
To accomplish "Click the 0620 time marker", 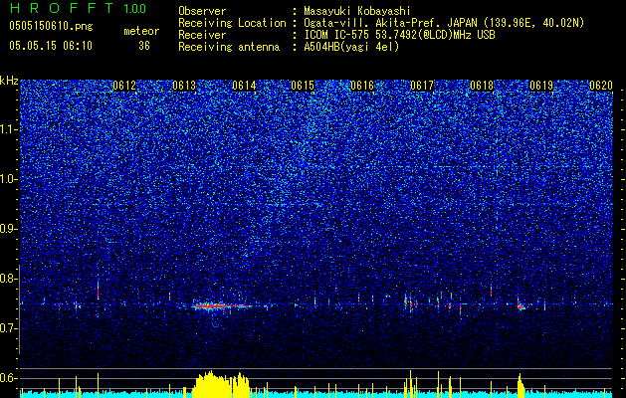I will [x=601, y=86].
